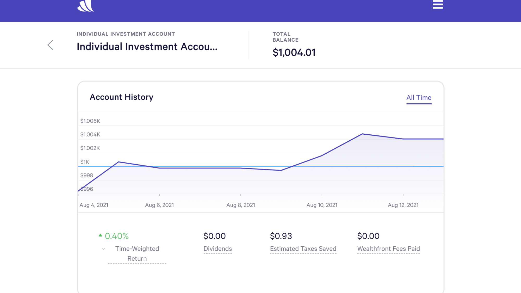
Task: Click the $0.93 taxes saved value
Action: click(281, 236)
